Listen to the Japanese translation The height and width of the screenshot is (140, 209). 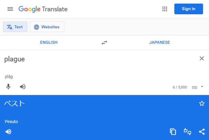[8, 132]
